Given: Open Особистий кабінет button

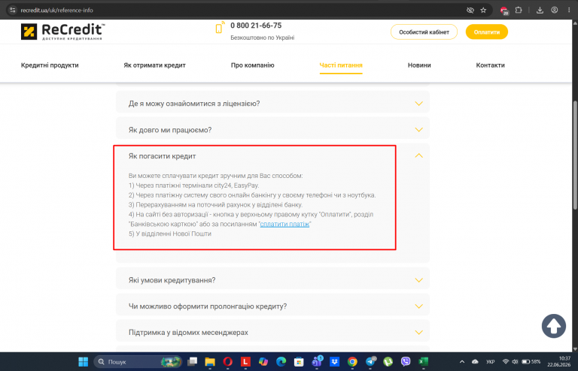Looking at the screenshot, I should (x=424, y=32).
